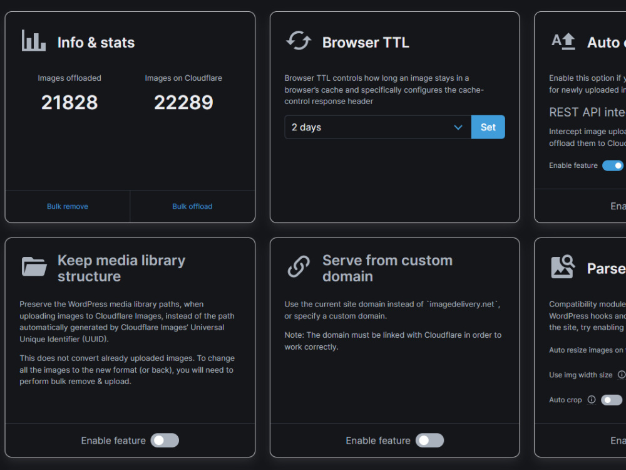Click the Bulk remove link

tap(68, 206)
